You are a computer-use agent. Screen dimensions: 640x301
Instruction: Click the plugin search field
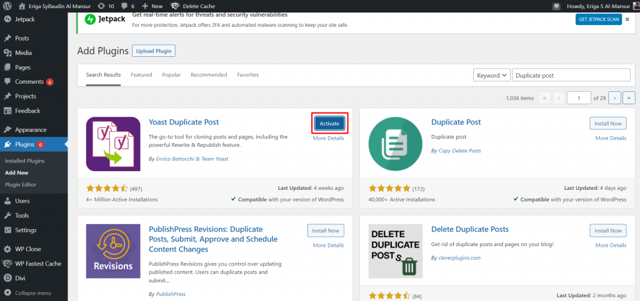pyautogui.click(x=571, y=76)
